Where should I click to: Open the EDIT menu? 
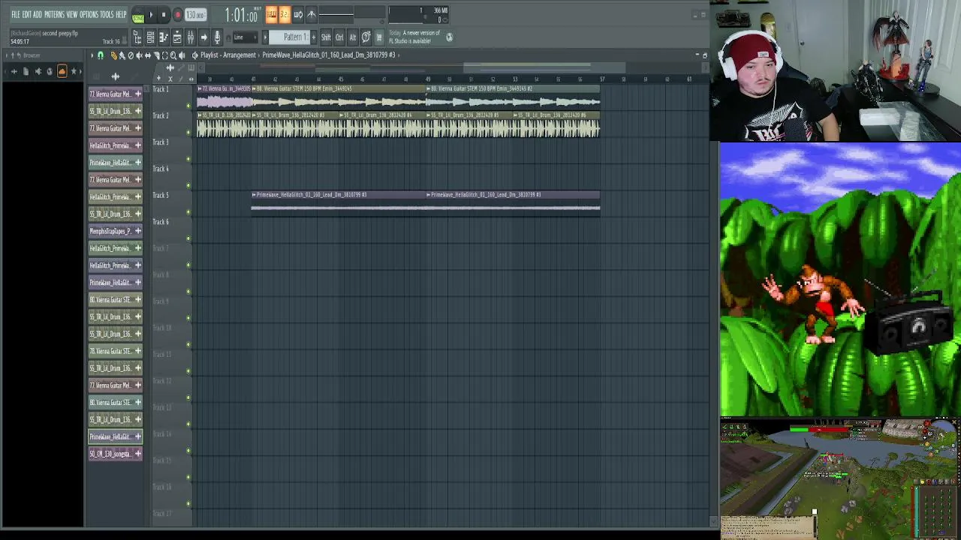[26, 14]
